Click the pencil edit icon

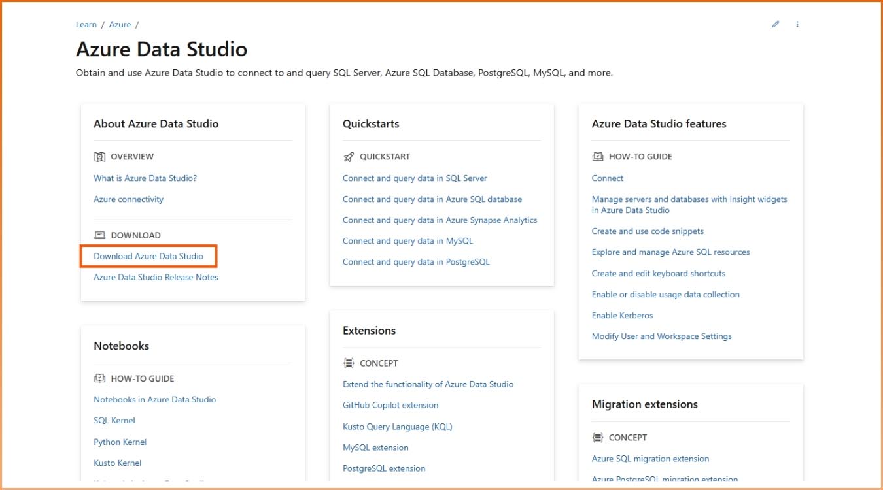[776, 24]
